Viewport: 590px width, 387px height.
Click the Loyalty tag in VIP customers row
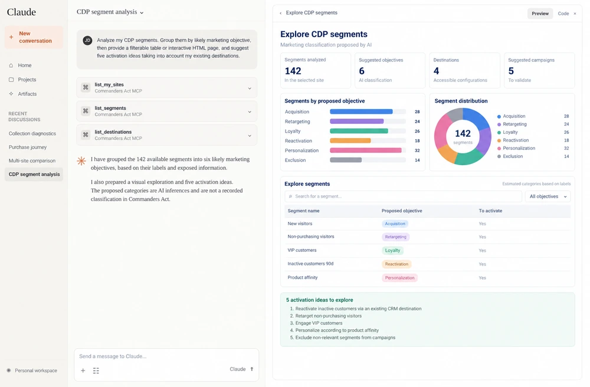(392, 251)
